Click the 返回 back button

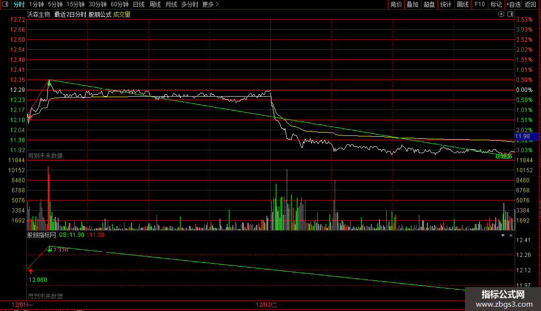[x=530, y=4]
